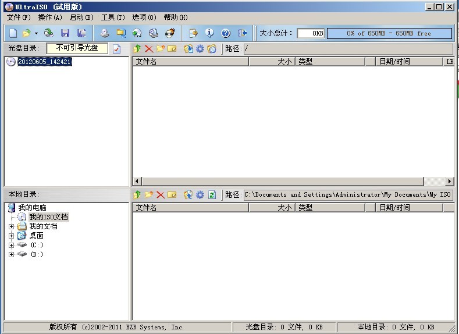Click right arrow of disc list horizontal scrollbar
This screenshot has height=334, width=459.
tap(450, 182)
